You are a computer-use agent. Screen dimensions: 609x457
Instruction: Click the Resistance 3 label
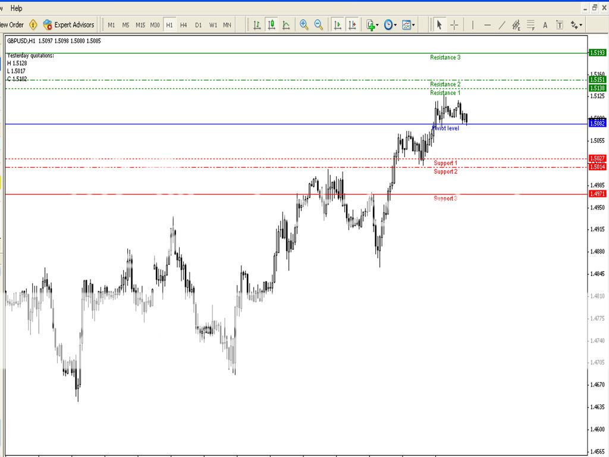(445, 58)
